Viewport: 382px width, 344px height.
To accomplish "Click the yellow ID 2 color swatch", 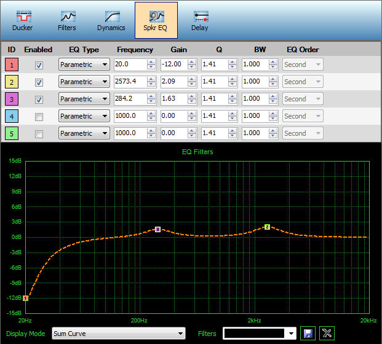I will (12, 82).
